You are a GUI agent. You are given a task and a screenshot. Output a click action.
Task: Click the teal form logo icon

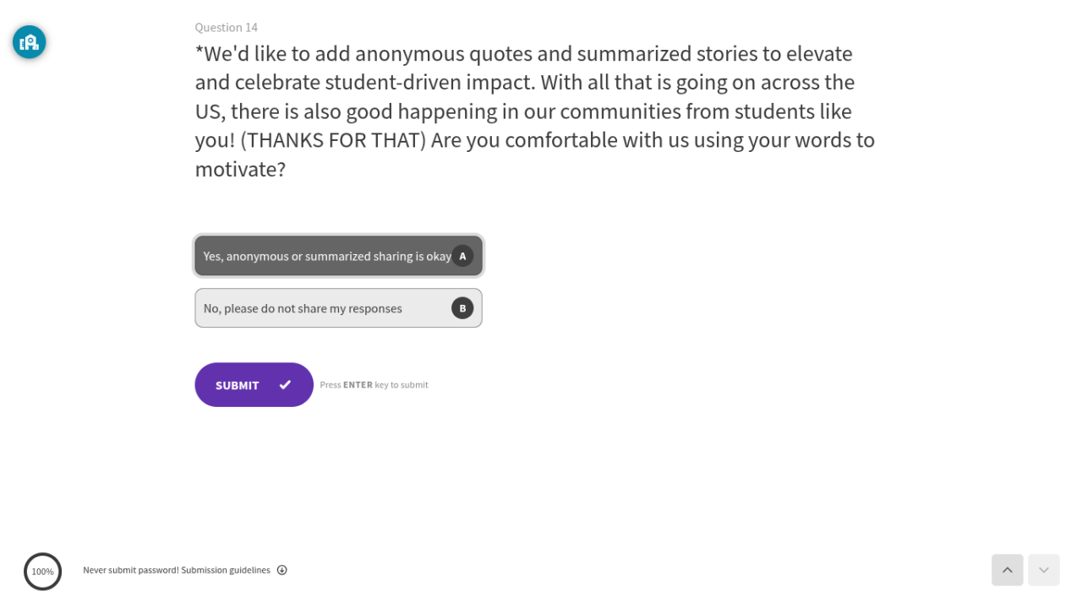click(x=30, y=41)
